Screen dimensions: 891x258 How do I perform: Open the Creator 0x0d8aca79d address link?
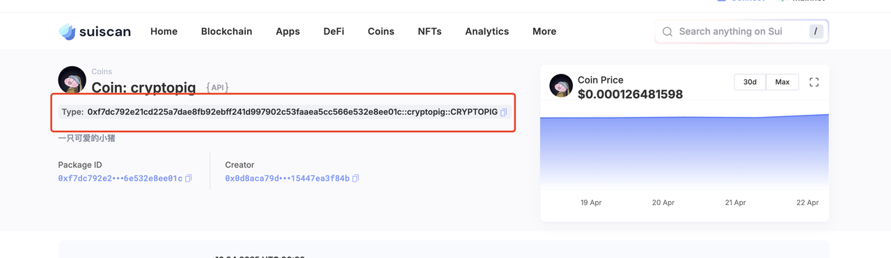coord(287,179)
